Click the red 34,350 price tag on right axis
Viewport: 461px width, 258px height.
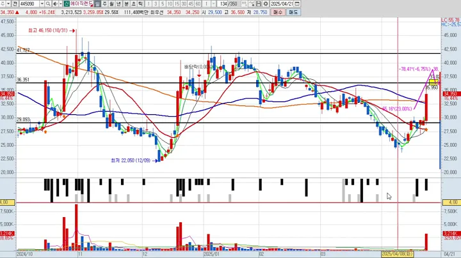click(451, 94)
